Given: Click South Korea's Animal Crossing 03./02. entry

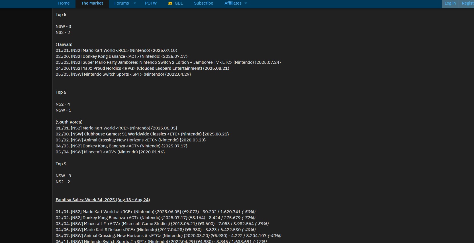Looking at the screenshot, I should (x=130, y=140).
